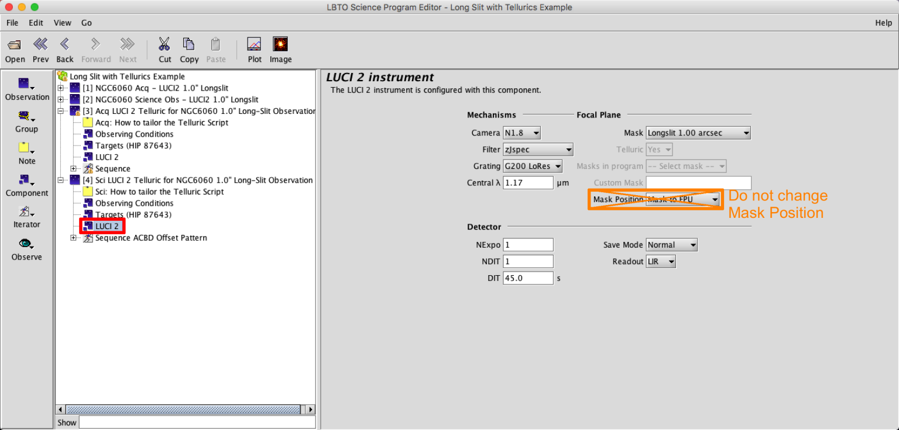This screenshot has width=899, height=430.
Task: Click the Open toolbar icon
Action: [15, 45]
